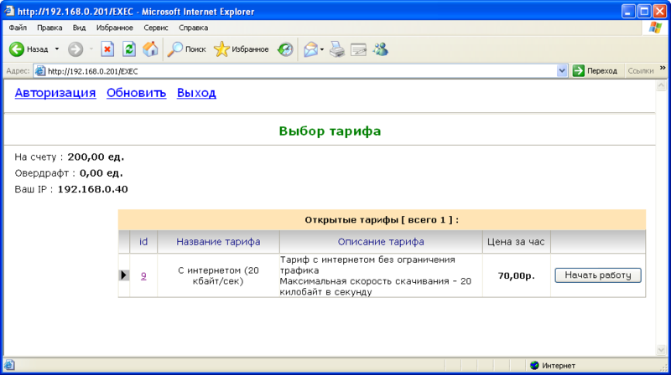Open the Вид menu

[x=79, y=28]
